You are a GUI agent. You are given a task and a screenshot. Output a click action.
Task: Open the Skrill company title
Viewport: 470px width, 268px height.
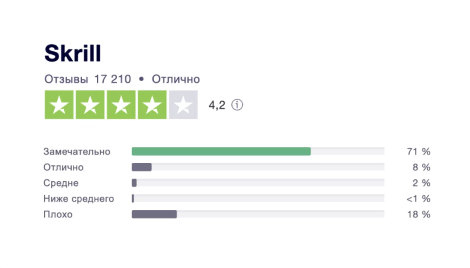(x=73, y=53)
